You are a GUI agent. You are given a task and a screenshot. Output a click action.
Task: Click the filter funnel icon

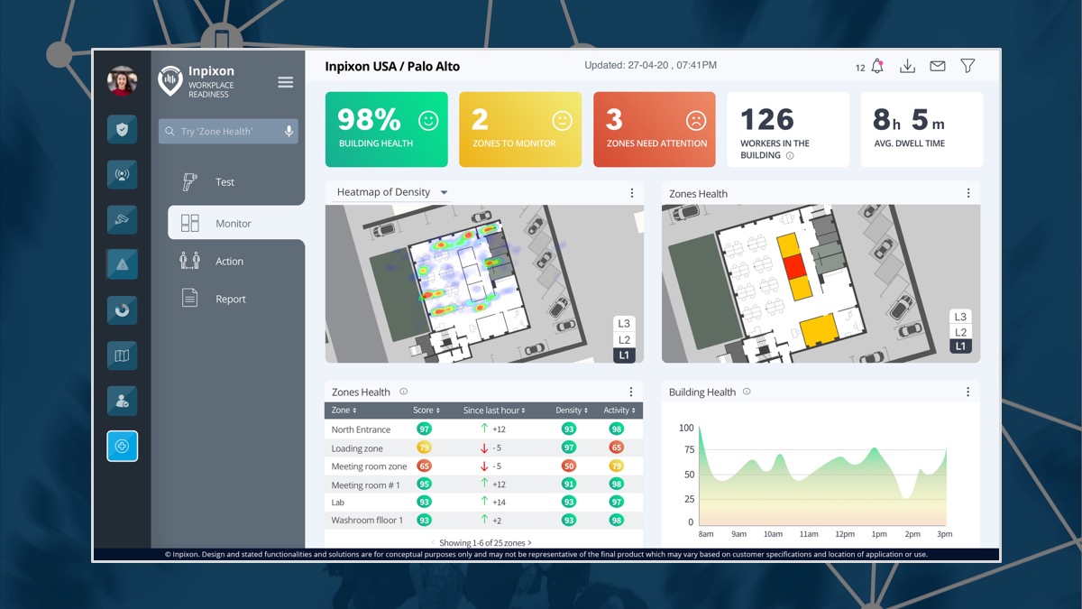point(967,66)
